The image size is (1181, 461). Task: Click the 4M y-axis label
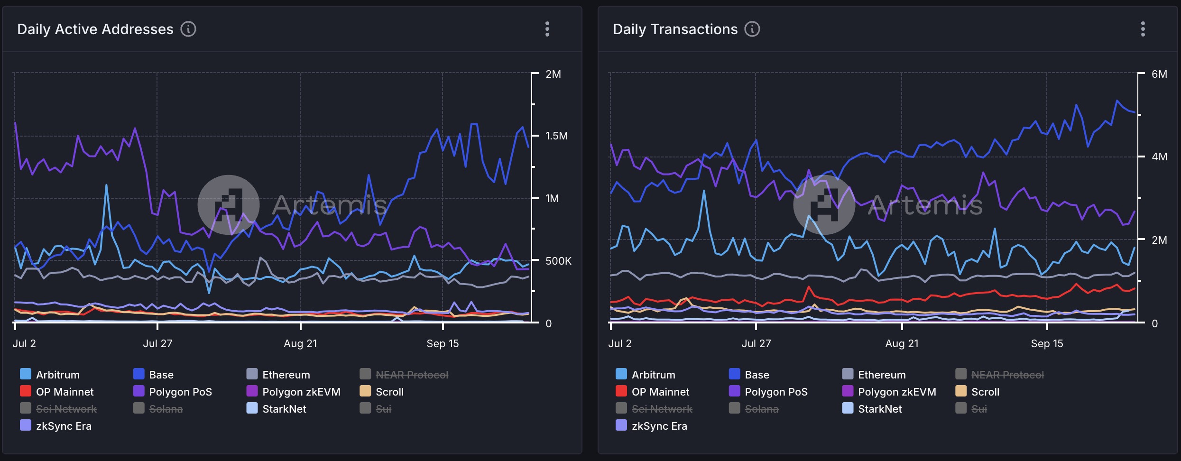(1159, 157)
